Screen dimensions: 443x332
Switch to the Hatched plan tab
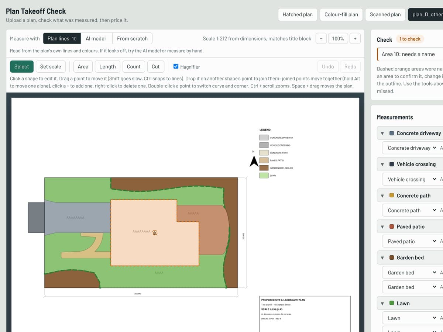pos(298,14)
